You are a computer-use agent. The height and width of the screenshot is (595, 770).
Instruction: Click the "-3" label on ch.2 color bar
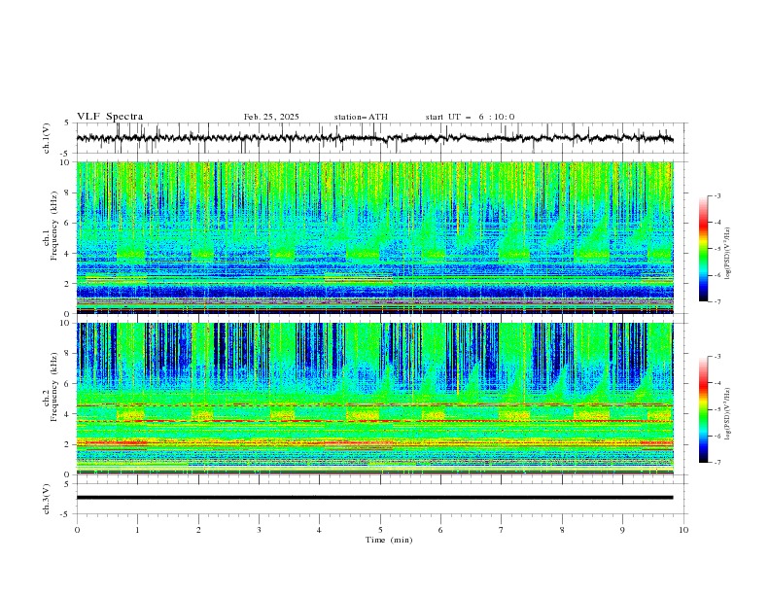click(717, 357)
